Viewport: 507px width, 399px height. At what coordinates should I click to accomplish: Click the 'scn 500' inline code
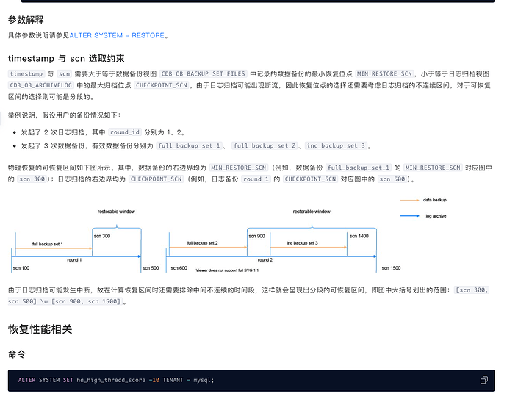tap(392, 179)
